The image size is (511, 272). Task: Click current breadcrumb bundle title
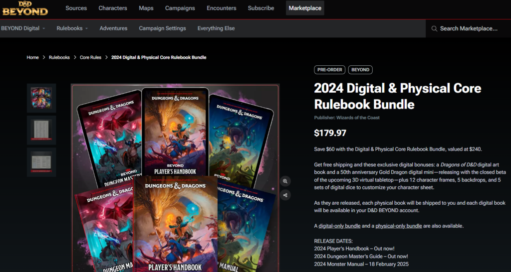(159, 57)
